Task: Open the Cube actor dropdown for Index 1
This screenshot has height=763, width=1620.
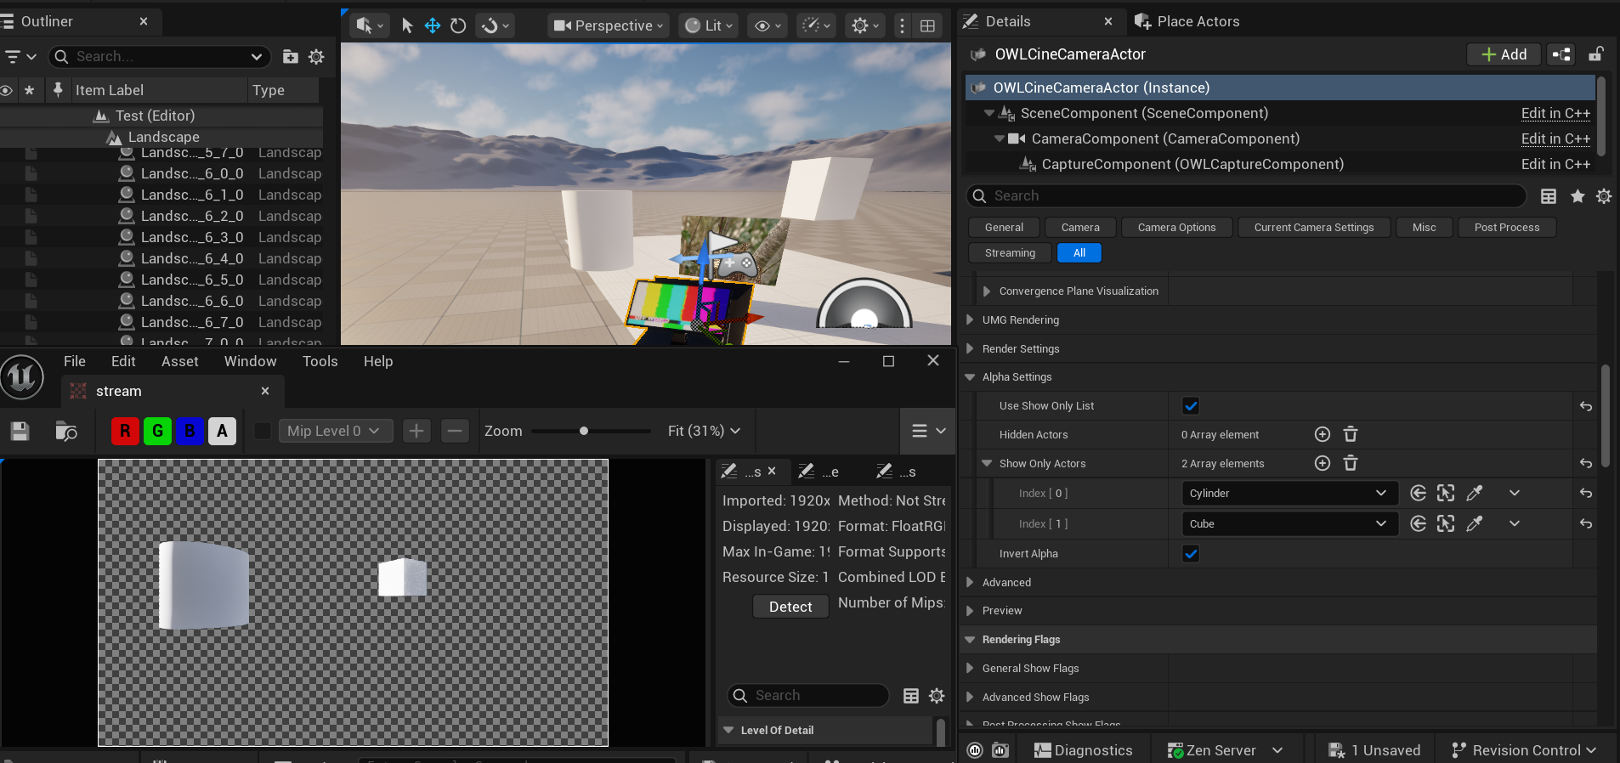Action: pyautogui.click(x=1289, y=523)
